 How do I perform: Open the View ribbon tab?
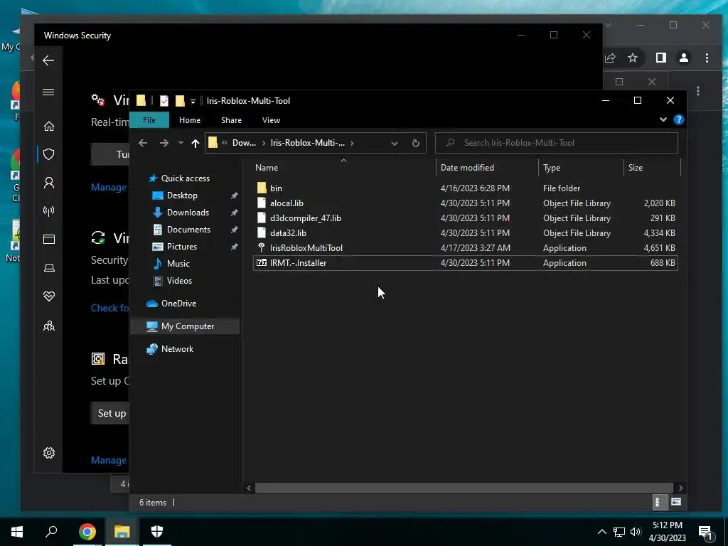271,120
